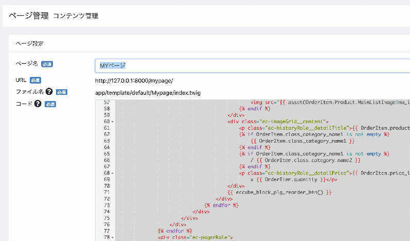
Task: Click line number 71 in the editor gutter
Action: (107, 192)
